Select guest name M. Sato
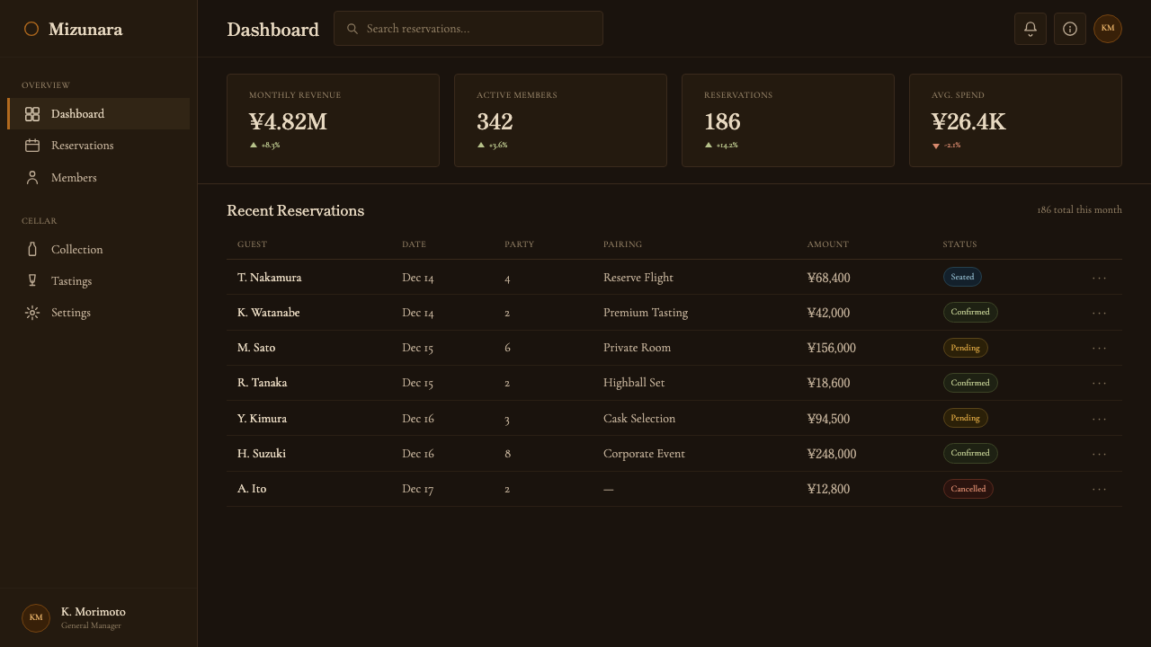The height and width of the screenshot is (647, 1151). coord(256,348)
